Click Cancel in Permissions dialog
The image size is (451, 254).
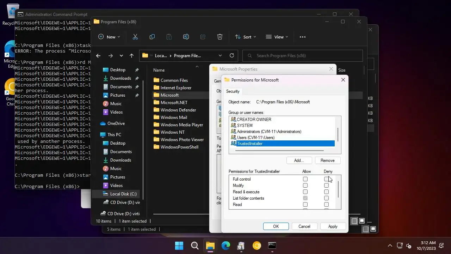pyautogui.click(x=304, y=226)
